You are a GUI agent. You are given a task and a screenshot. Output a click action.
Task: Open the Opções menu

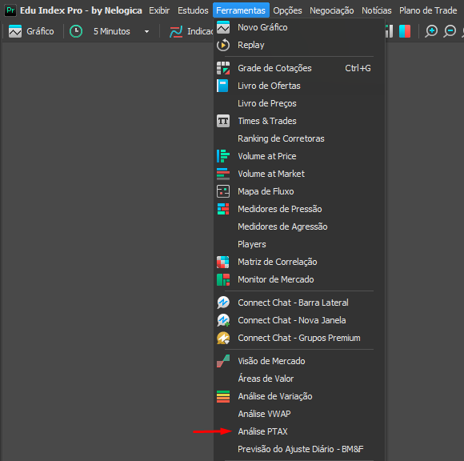point(287,10)
